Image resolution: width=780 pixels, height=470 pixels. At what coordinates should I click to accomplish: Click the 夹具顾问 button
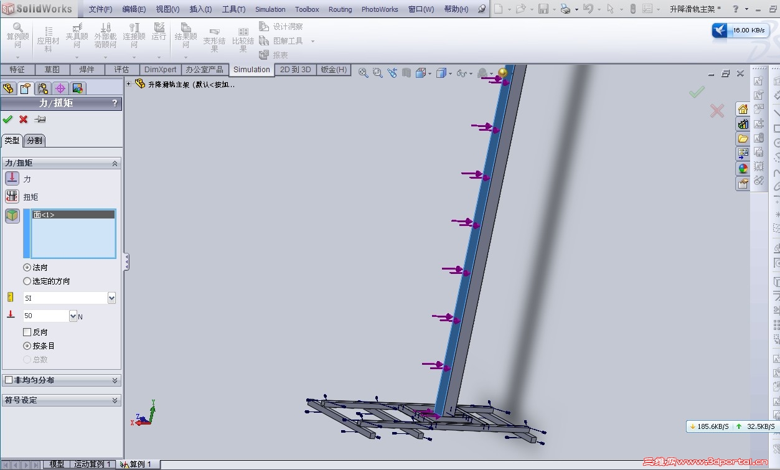click(77, 36)
